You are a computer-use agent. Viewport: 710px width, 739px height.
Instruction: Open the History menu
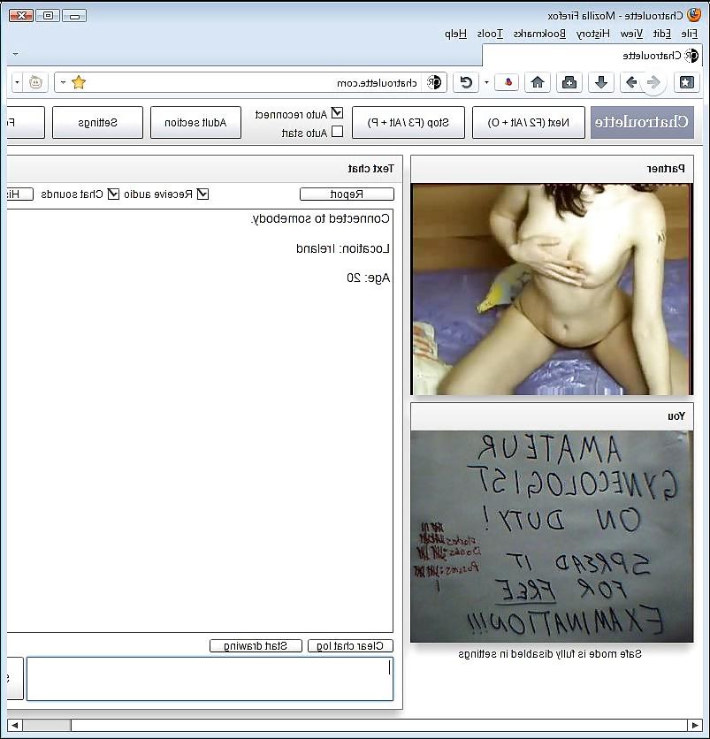593,34
